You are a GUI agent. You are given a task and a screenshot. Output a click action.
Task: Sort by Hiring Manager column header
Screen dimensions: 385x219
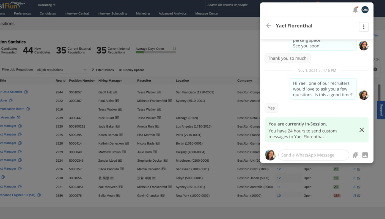[x=110, y=81]
